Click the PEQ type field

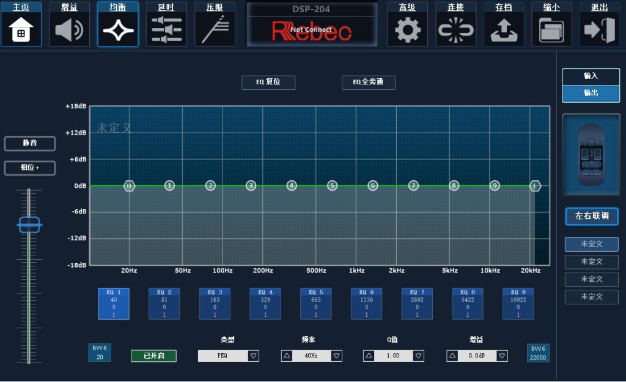click(x=223, y=356)
